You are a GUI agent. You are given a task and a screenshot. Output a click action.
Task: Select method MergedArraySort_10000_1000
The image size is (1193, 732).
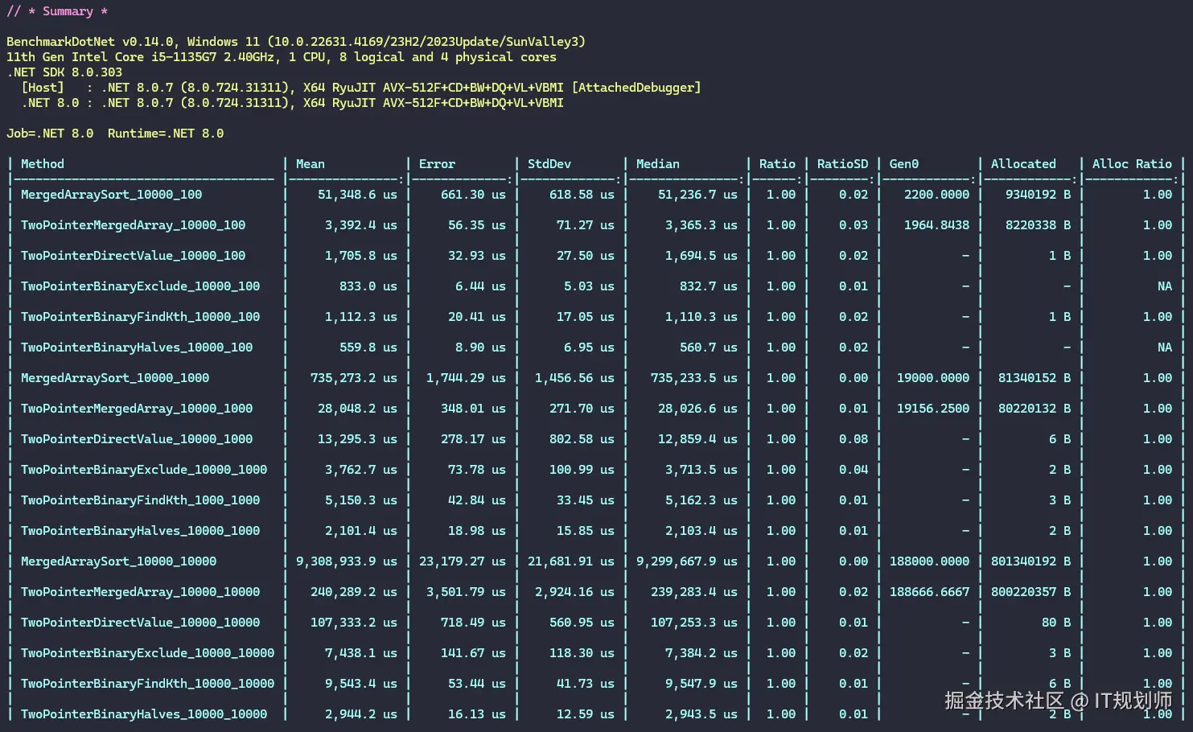pyautogui.click(x=115, y=378)
